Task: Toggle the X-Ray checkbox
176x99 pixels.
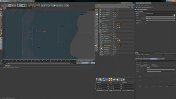Action: [x=146, y=24]
